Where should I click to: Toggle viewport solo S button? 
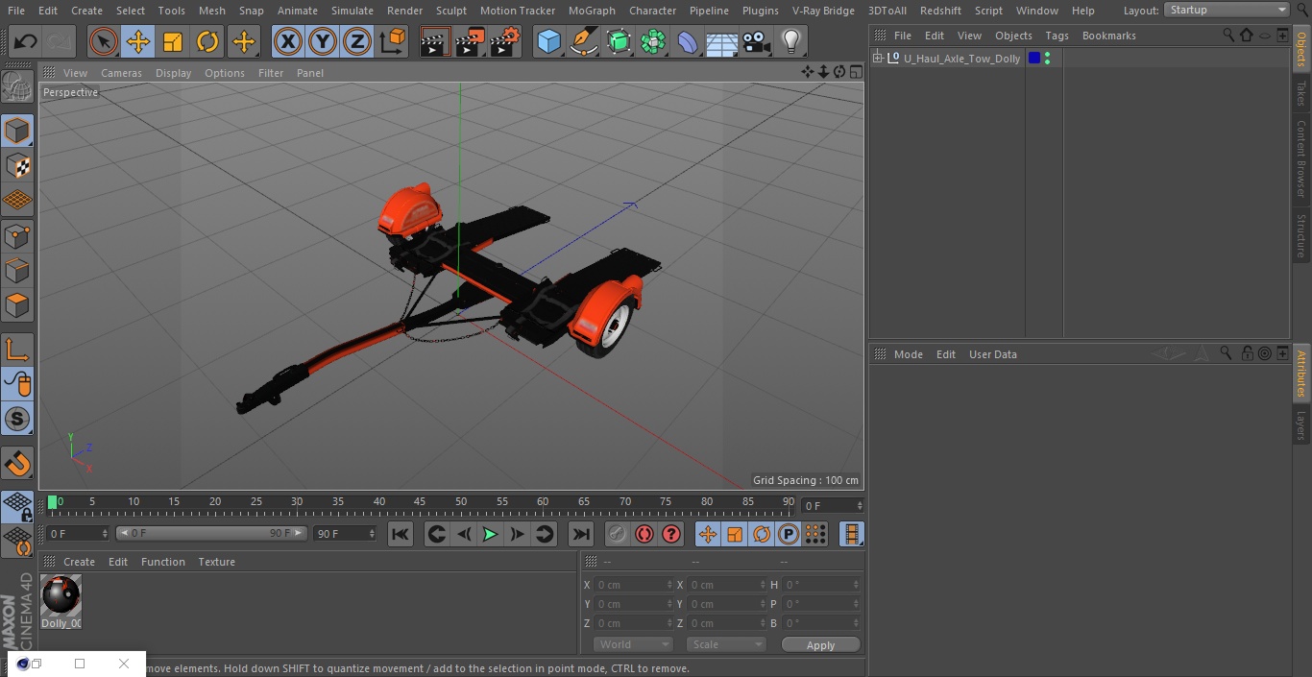(17, 419)
